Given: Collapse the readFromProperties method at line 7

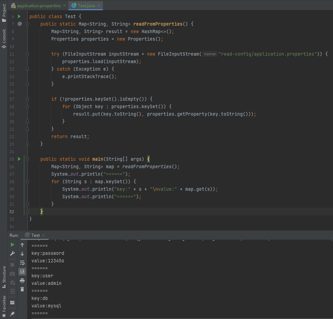Looking at the screenshot, I should [x=27, y=24].
